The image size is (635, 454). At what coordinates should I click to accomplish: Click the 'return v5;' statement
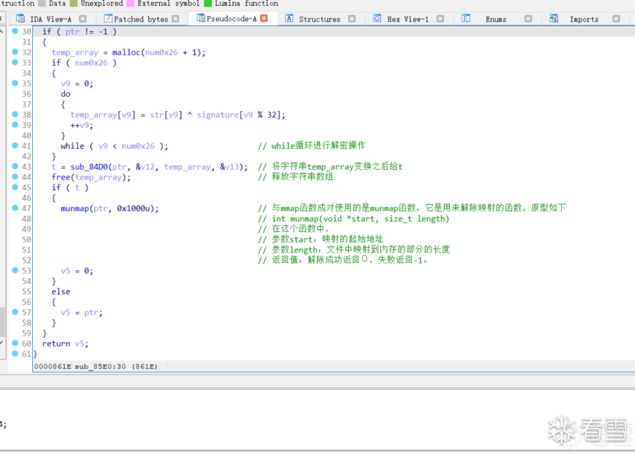pyautogui.click(x=65, y=344)
